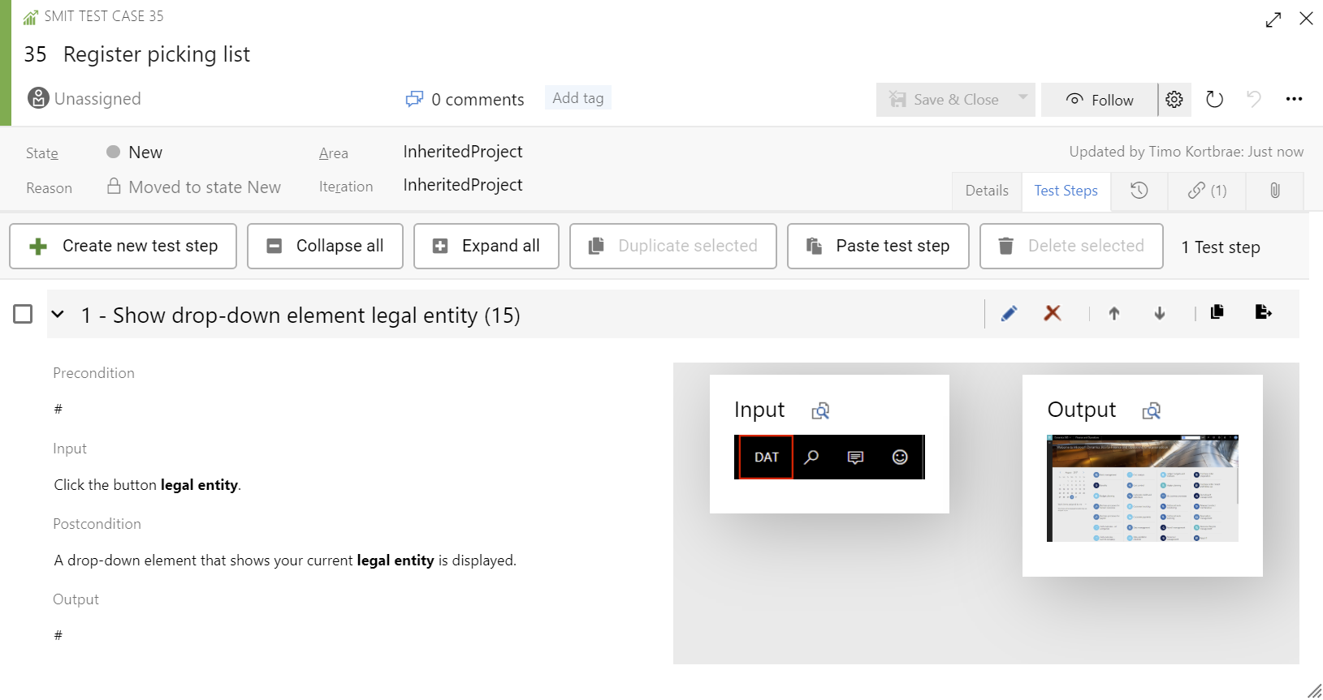Image resolution: width=1323 pixels, height=700 pixels.
Task: Move test step down with the arrow icon
Action: click(1160, 314)
